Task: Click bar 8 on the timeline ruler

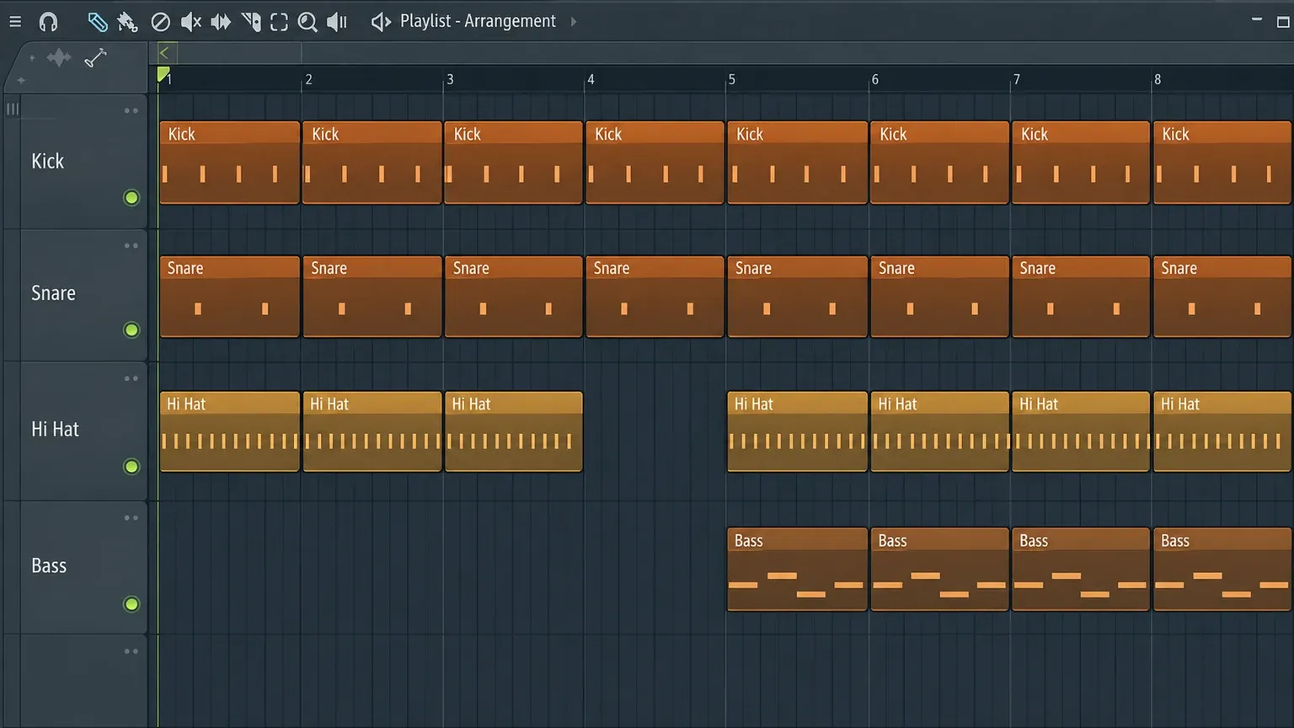Action: click(x=1158, y=79)
